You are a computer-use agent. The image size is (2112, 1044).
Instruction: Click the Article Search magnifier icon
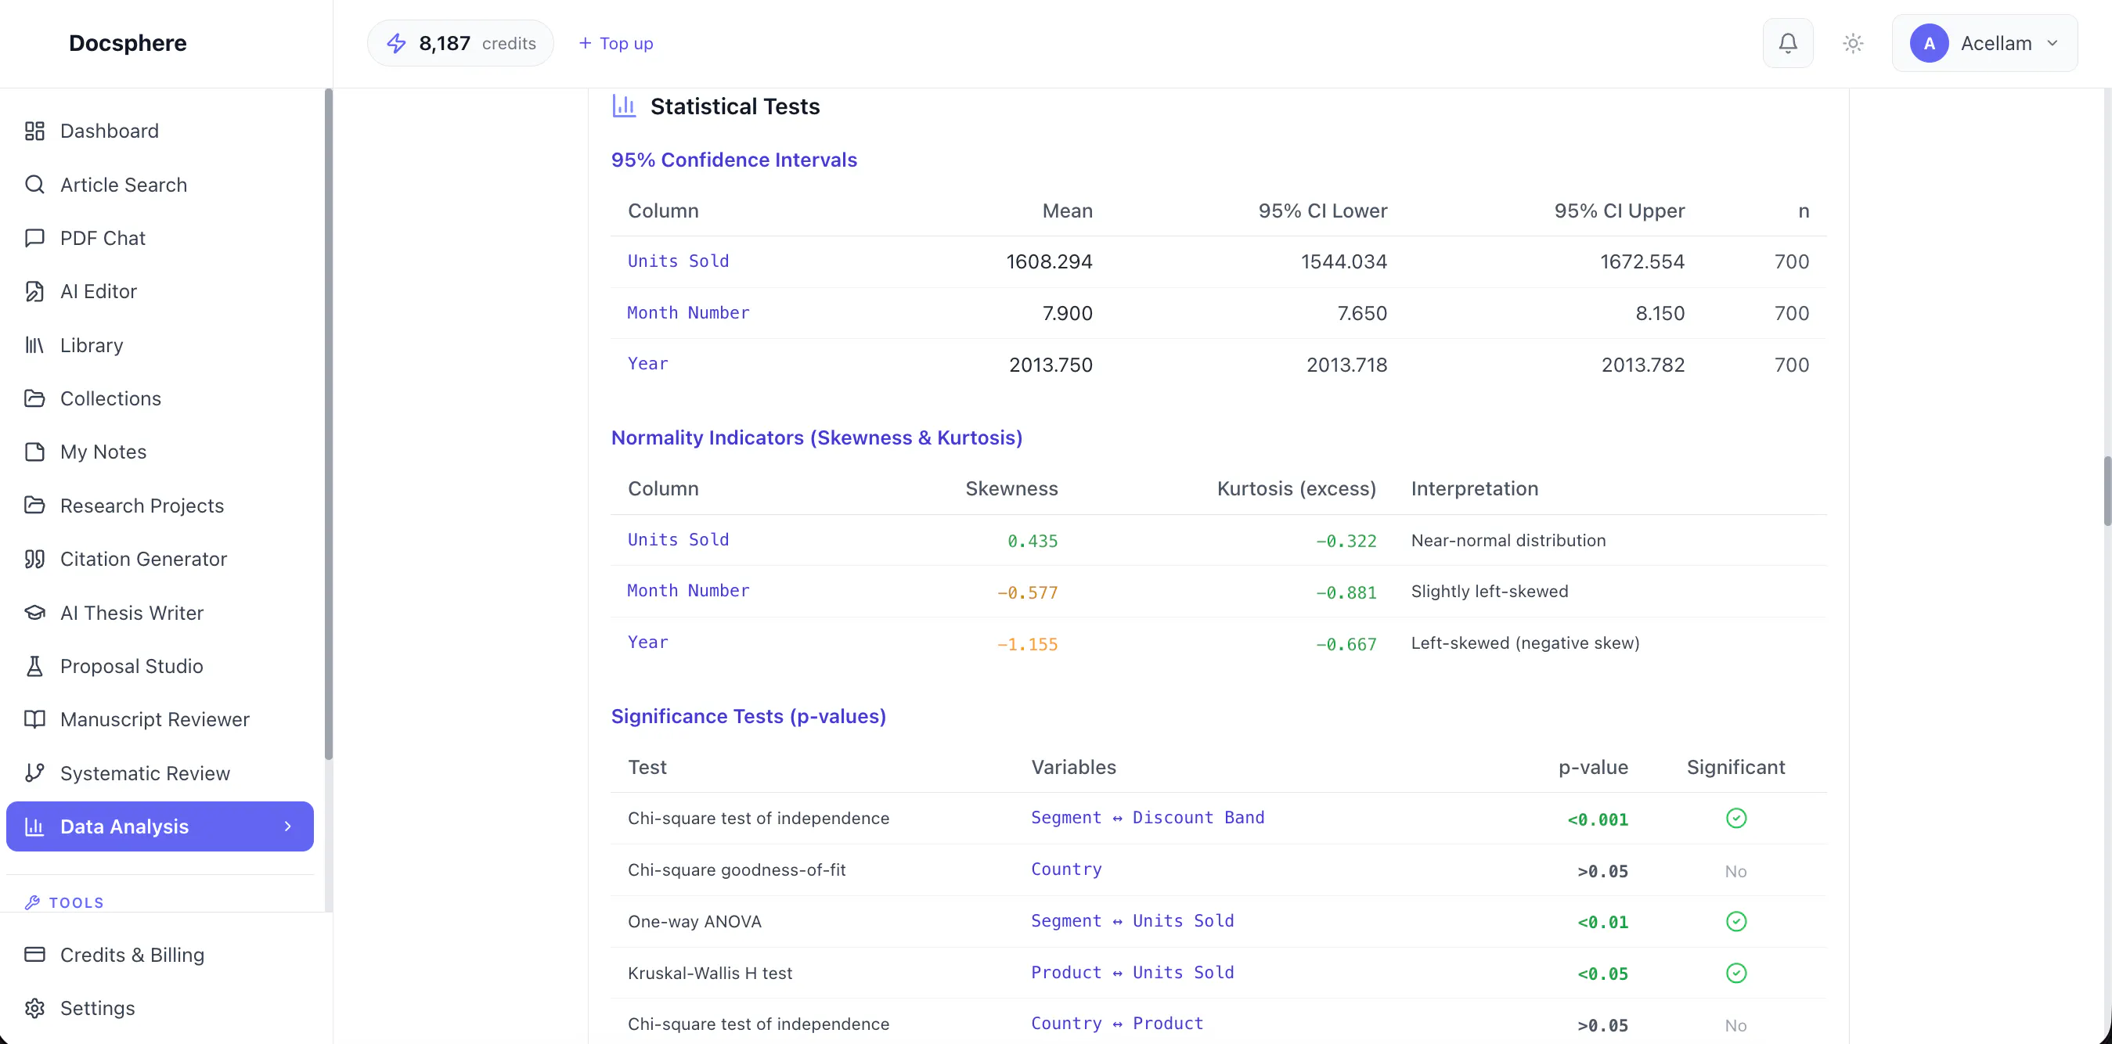click(34, 185)
